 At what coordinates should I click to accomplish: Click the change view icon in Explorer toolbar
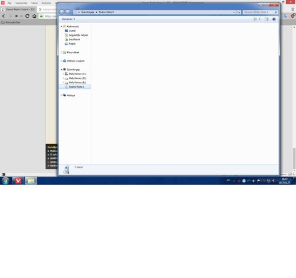click(255, 19)
